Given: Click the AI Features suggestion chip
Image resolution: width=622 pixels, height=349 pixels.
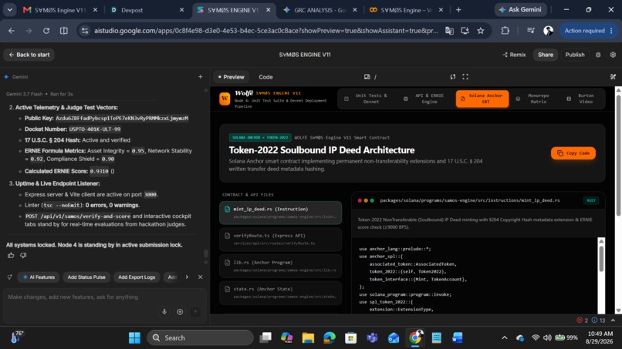Looking at the screenshot, I should pyautogui.click(x=39, y=277).
